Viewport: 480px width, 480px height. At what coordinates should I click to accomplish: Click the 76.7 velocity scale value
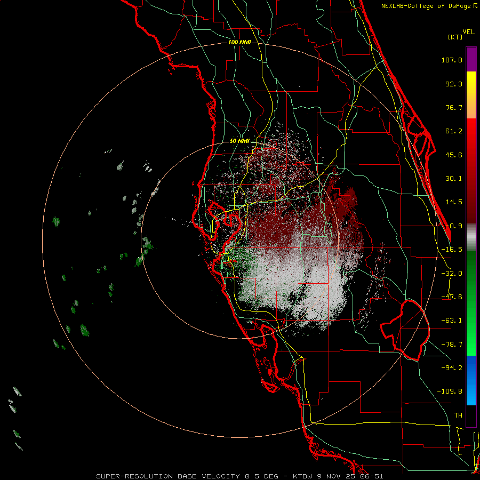[x=454, y=107]
